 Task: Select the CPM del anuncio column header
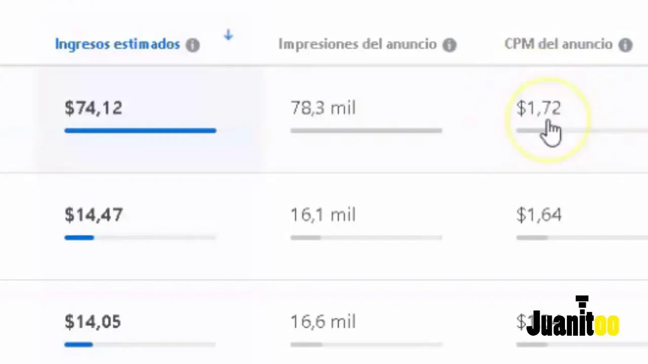[558, 44]
